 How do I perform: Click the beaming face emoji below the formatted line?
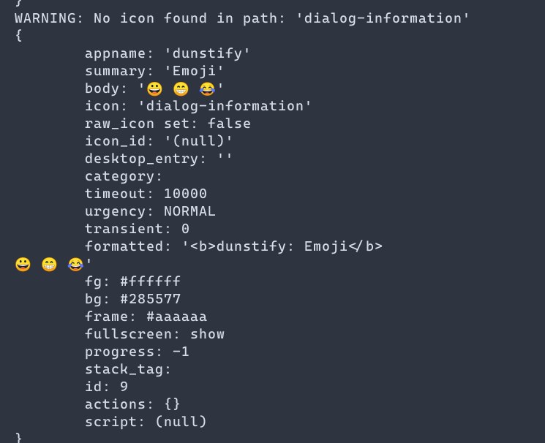tap(49, 265)
